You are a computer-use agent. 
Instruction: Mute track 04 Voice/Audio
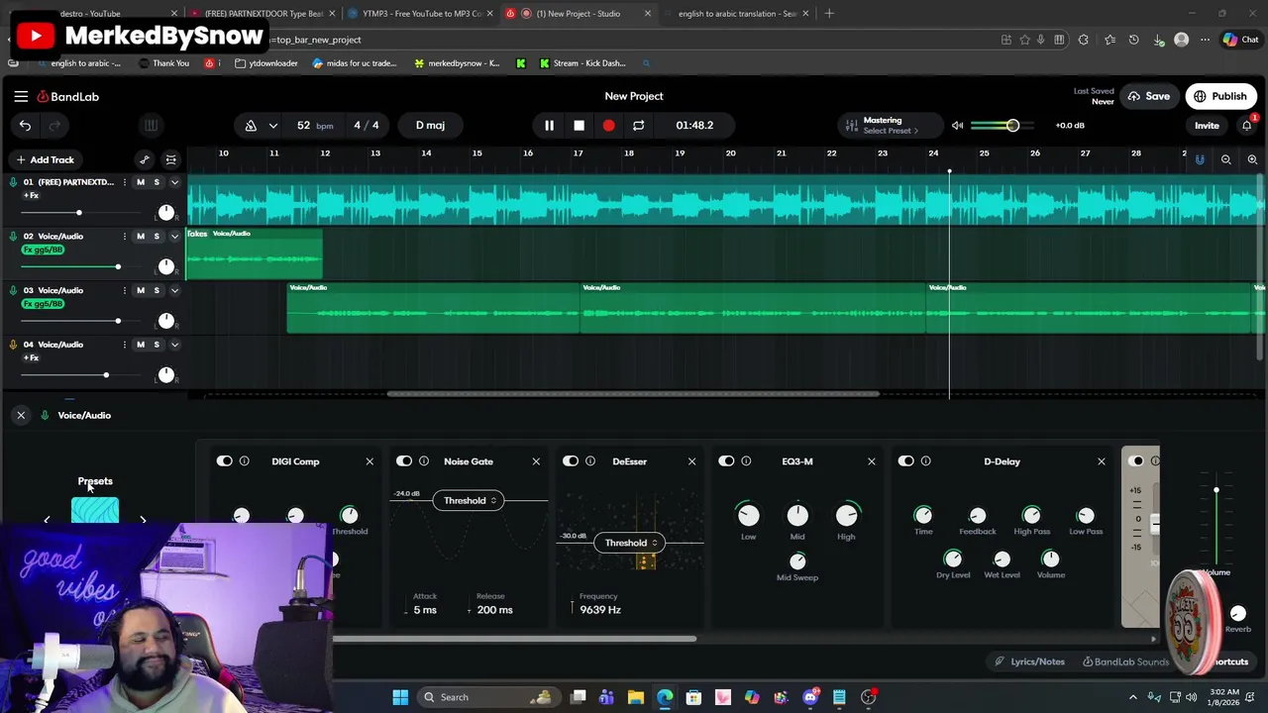(141, 344)
